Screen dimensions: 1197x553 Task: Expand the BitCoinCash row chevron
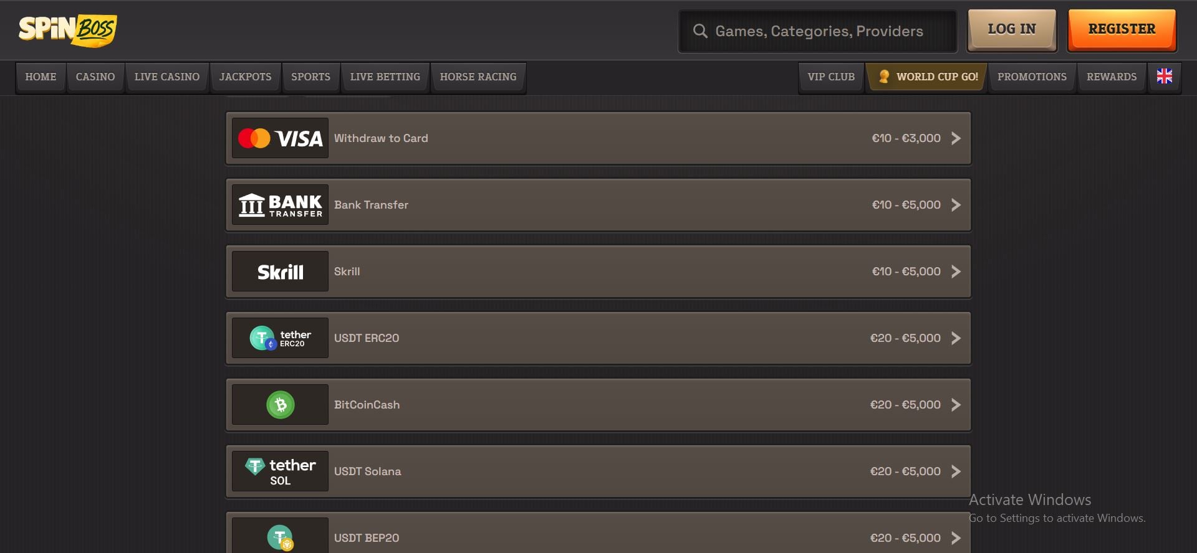(x=956, y=405)
